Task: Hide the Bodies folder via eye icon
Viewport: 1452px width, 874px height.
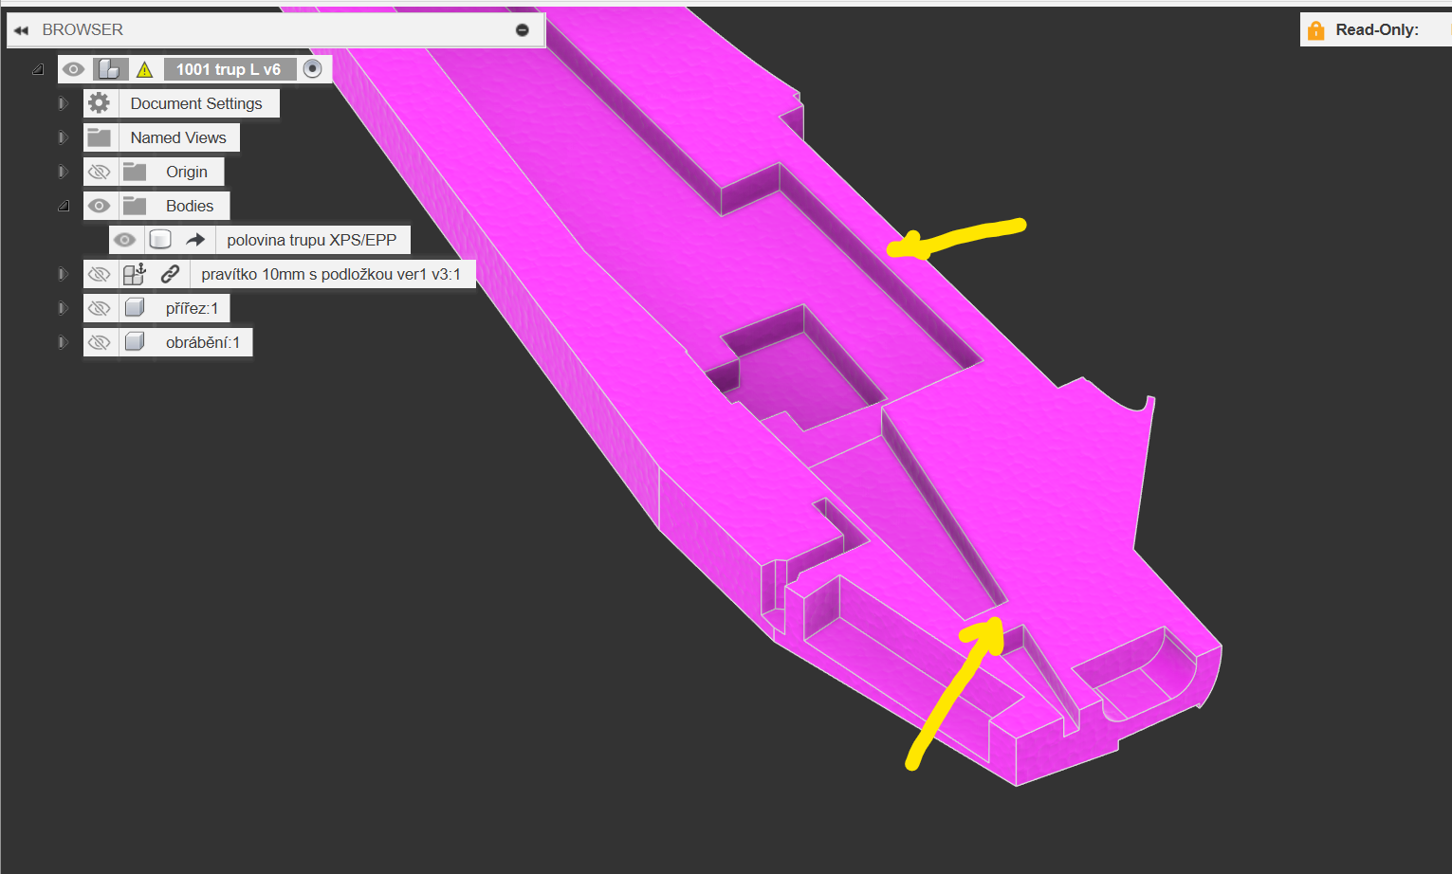Action: coord(99,206)
